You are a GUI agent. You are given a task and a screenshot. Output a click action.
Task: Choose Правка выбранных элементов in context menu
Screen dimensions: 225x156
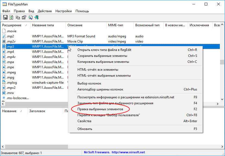[100, 109]
